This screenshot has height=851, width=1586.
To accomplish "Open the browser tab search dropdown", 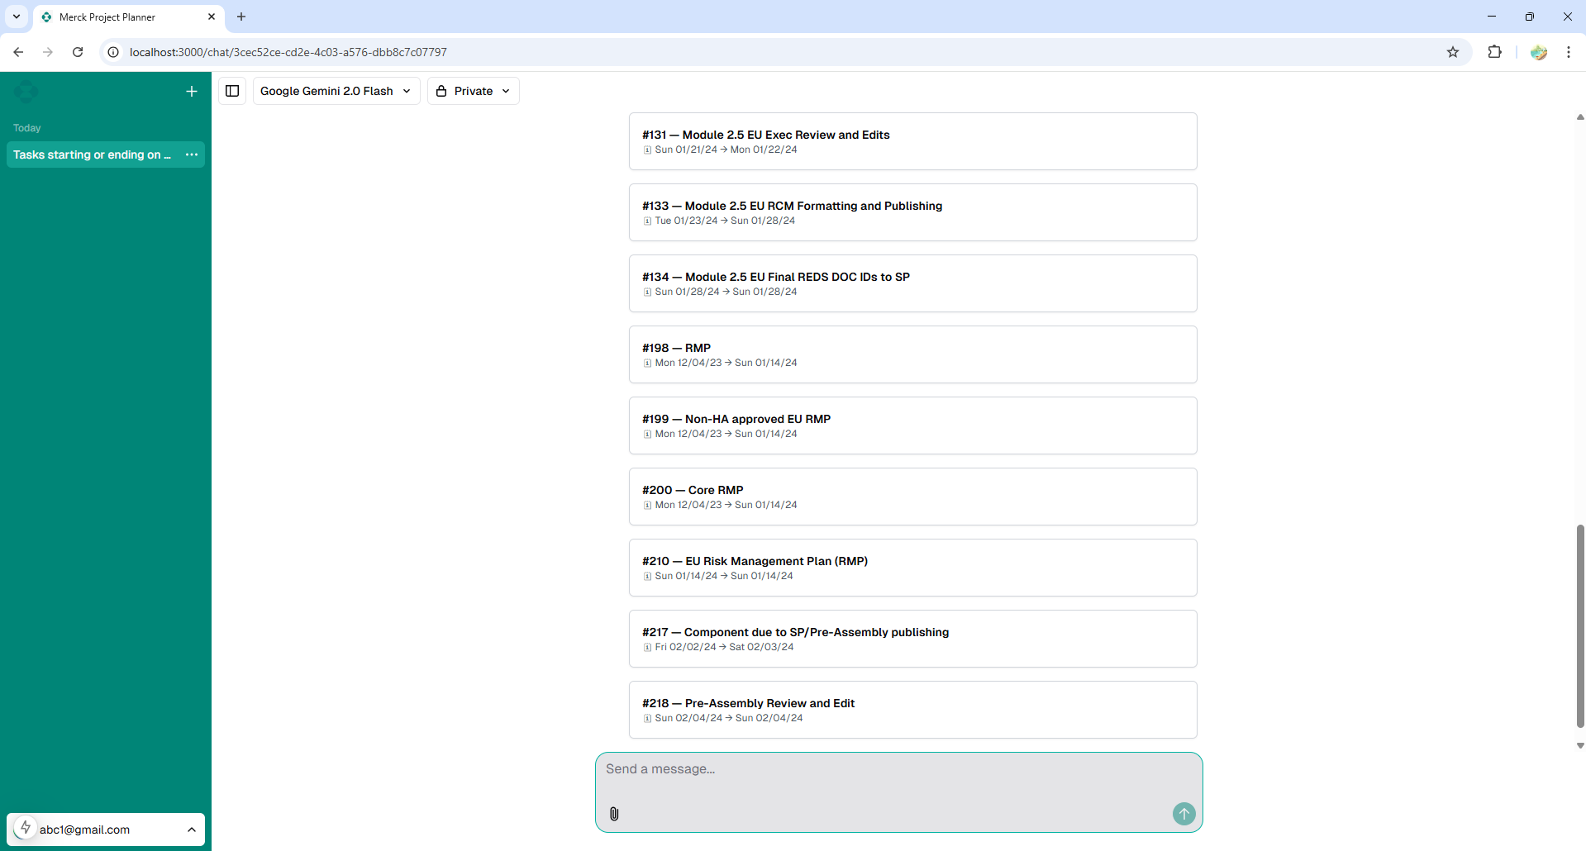I will point(17,17).
